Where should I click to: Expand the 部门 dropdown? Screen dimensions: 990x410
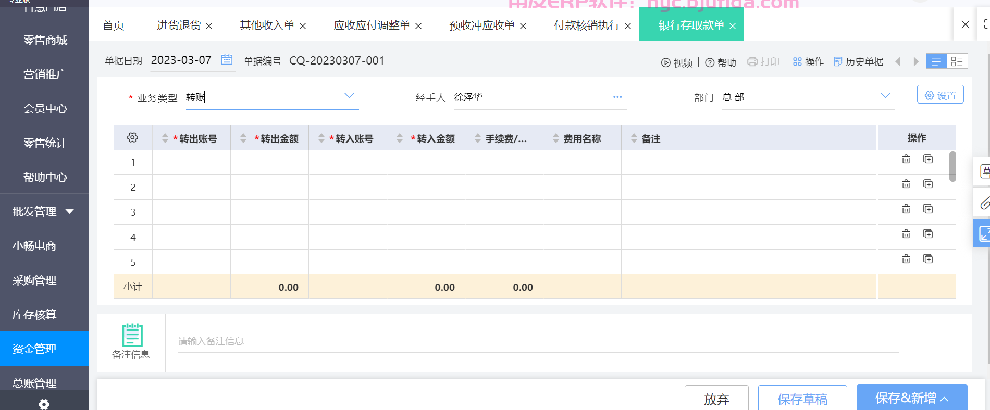[885, 96]
